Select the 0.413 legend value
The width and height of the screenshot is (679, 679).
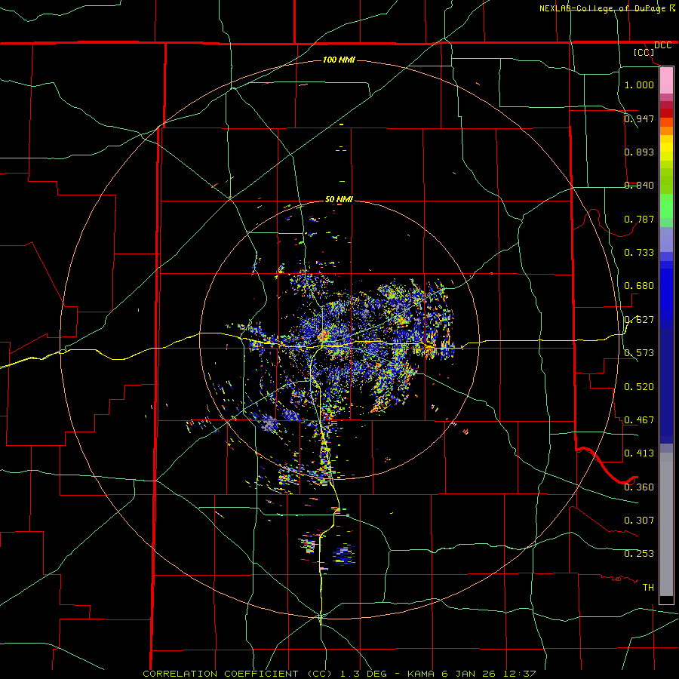pos(639,453)
